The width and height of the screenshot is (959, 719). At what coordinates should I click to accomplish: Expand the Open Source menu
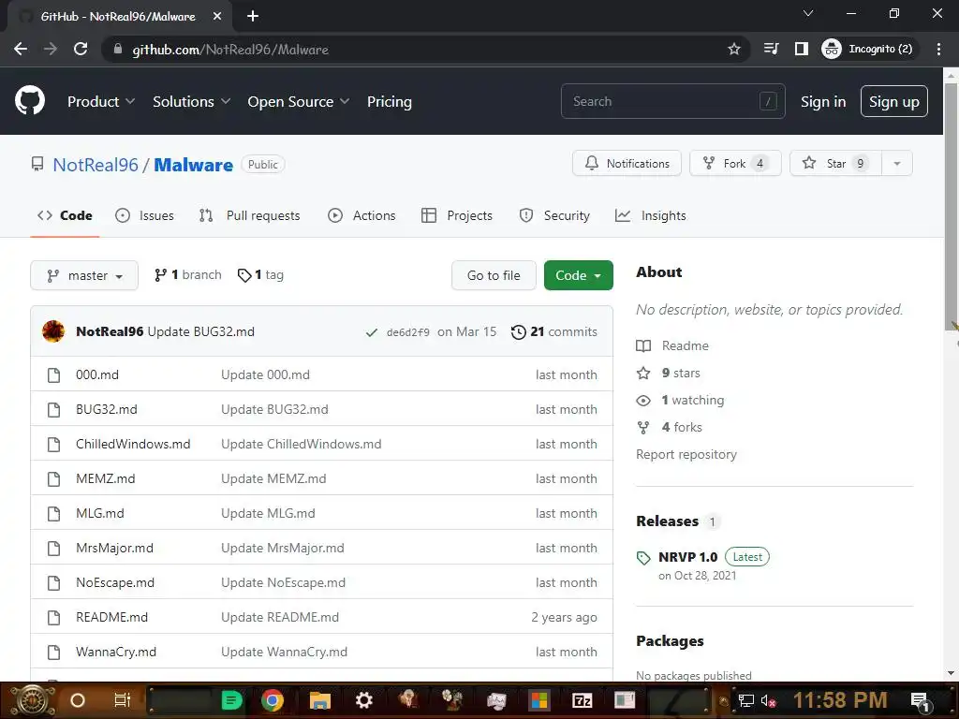299,101
